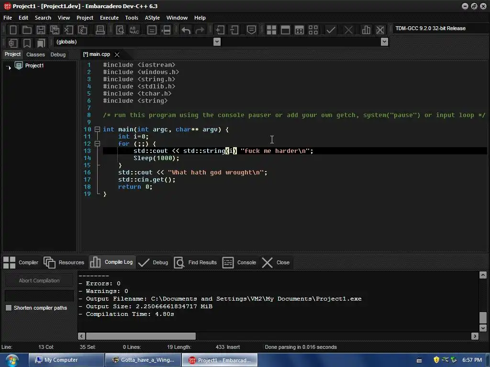Click horizontal scrollbar thumb in compile log

[x=141, y=336]
